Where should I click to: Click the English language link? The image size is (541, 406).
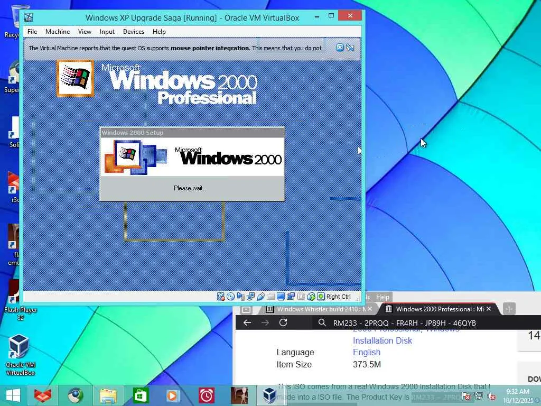pyautogui.click(x=367, y=352)
